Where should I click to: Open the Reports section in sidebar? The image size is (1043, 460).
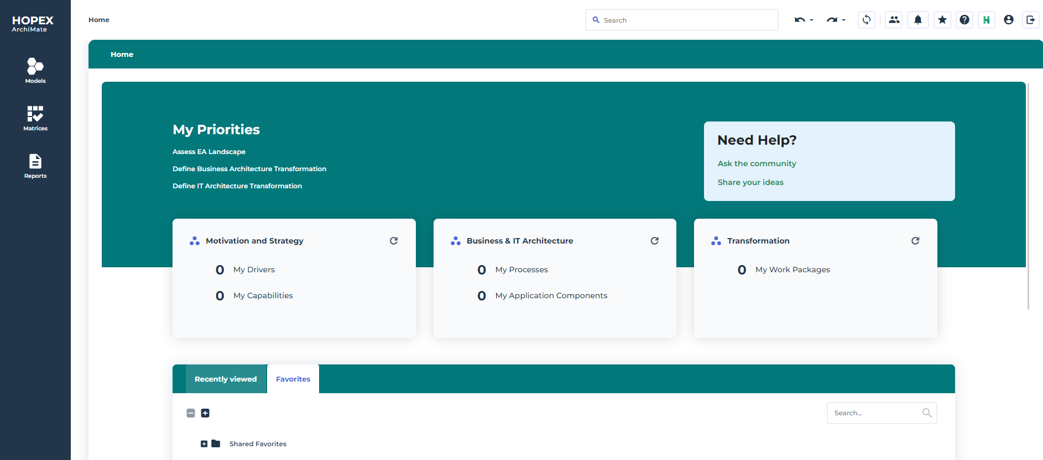(x=35, y=166)
